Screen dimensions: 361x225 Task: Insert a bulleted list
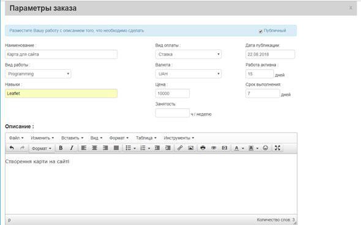point(128,148)
